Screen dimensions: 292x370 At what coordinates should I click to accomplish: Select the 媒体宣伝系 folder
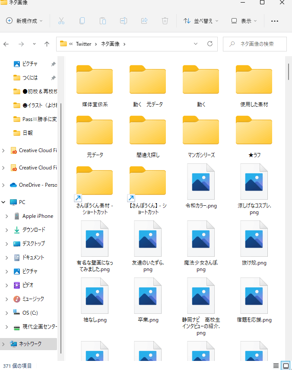[95, 86]
